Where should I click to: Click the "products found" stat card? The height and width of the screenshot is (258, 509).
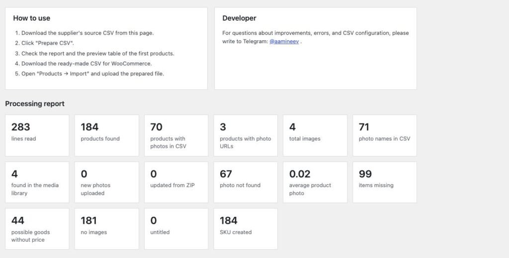[x=107, y=135]
